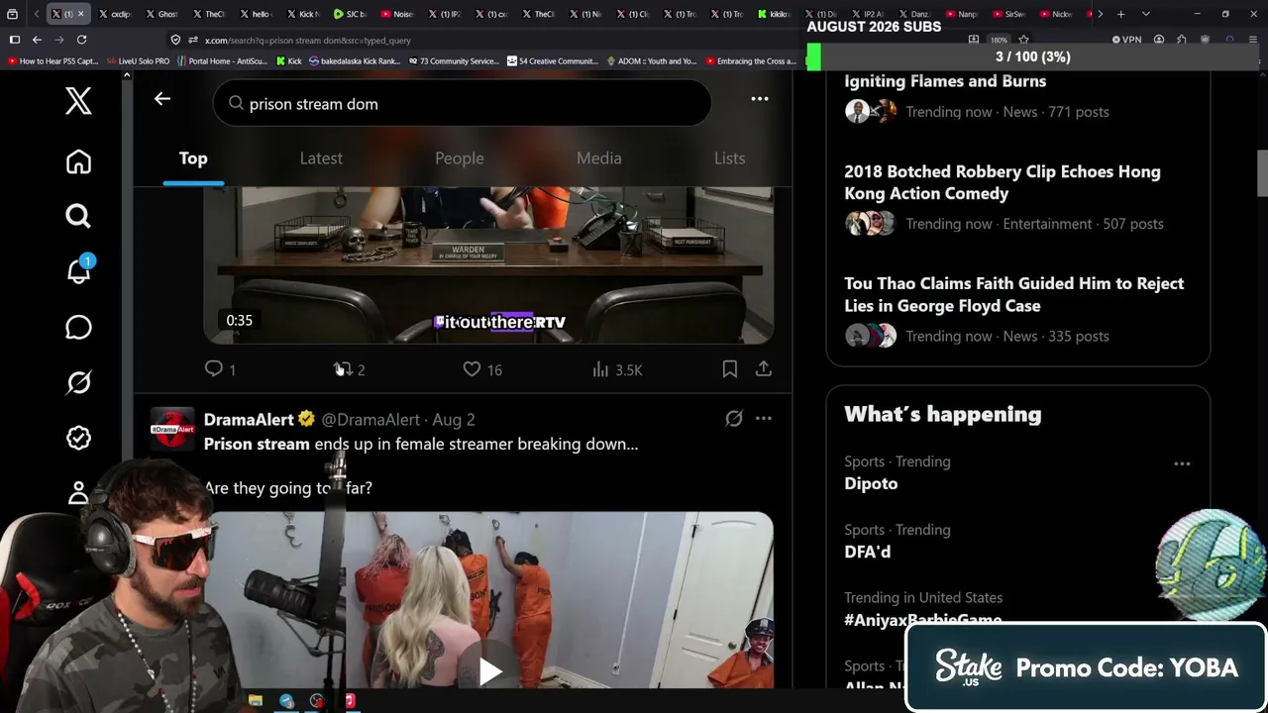Play the DramaAlert prison stream video
Viewport: 1268px width, 713px height.
tap(488, 671)
